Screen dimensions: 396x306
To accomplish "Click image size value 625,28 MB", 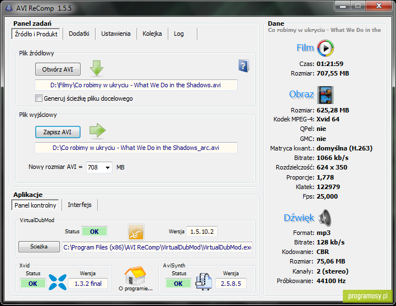I will coord(333,110).
